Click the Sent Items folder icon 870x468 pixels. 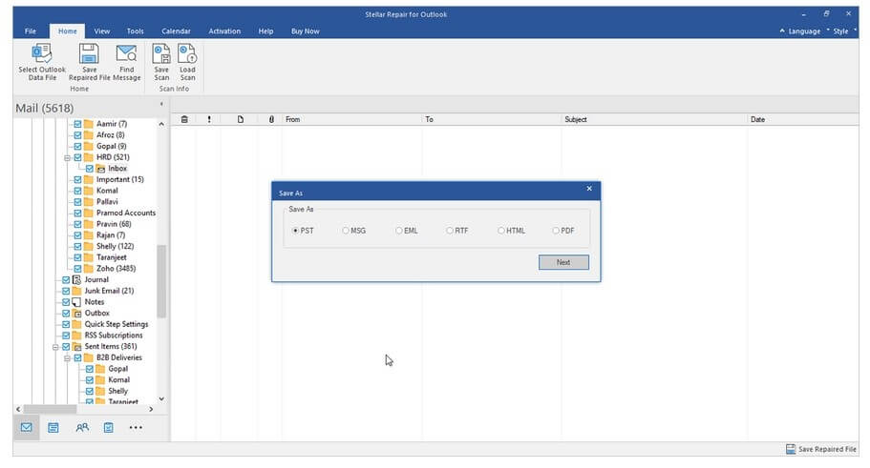pos(76,346)
